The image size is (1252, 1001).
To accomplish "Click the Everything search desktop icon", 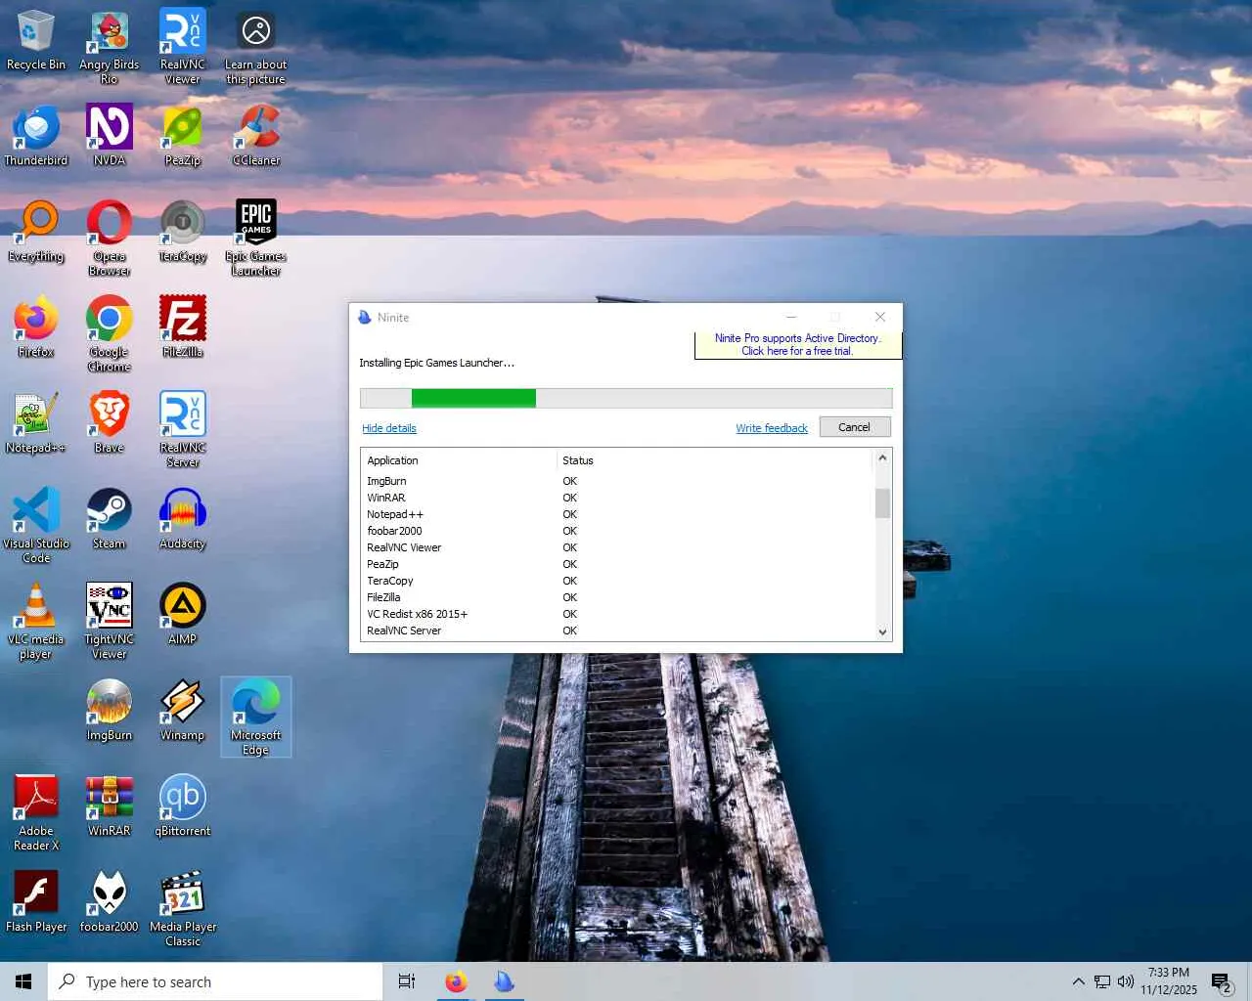I will point(36,232).
